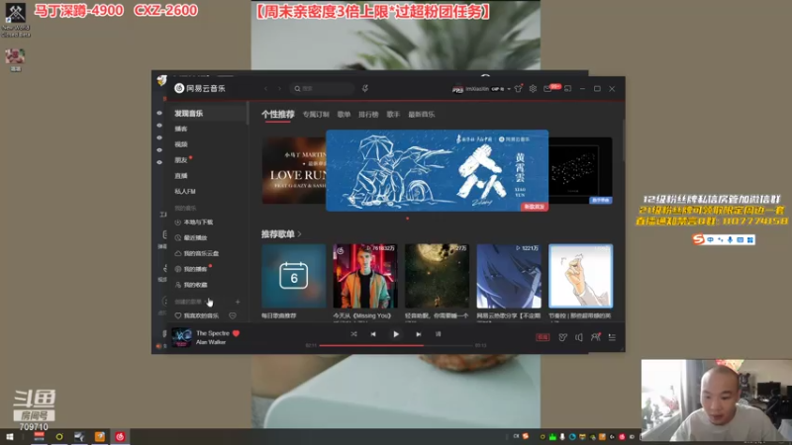The image size is (792, 445).
Task: Open the Windows Start button
Action: [9, 437]
